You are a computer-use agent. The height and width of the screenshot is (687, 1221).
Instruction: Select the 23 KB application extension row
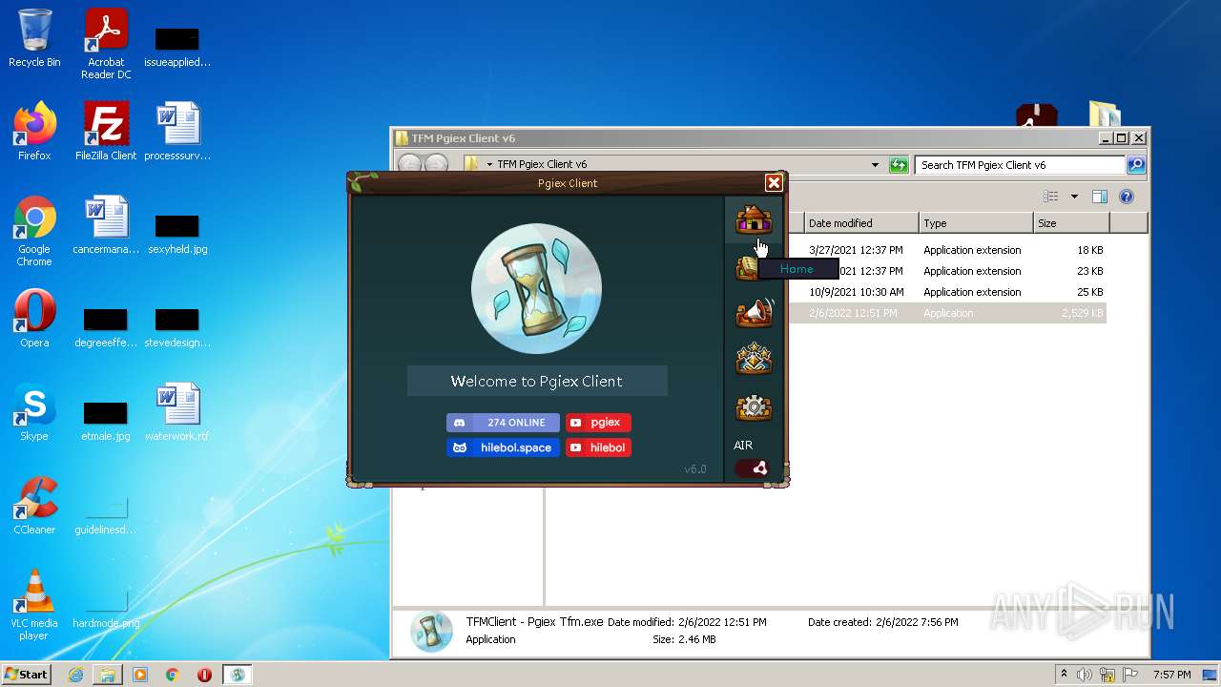tap(949, 271)
